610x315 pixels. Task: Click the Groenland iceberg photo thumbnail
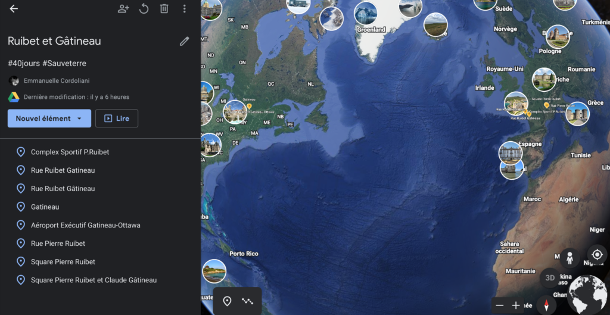[366, 13]
